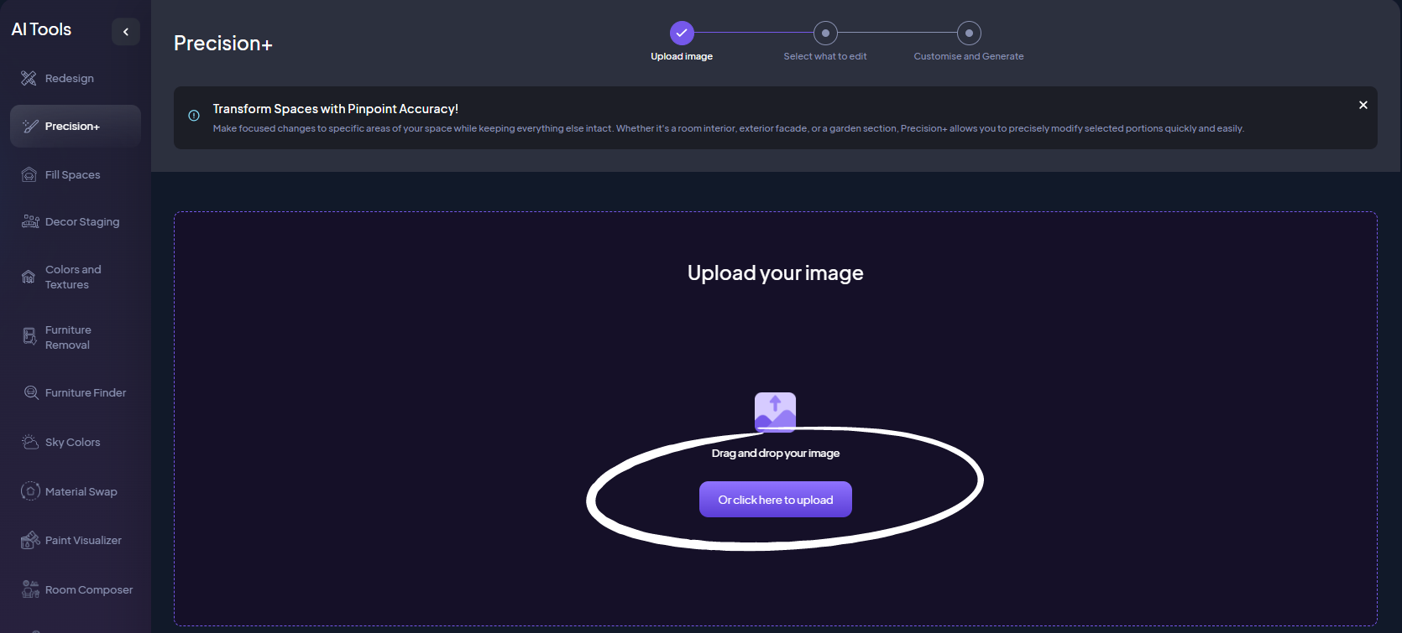1402x633 pixels.
Task: Click the Colors and Textures icon
Action: click(29, 277)
